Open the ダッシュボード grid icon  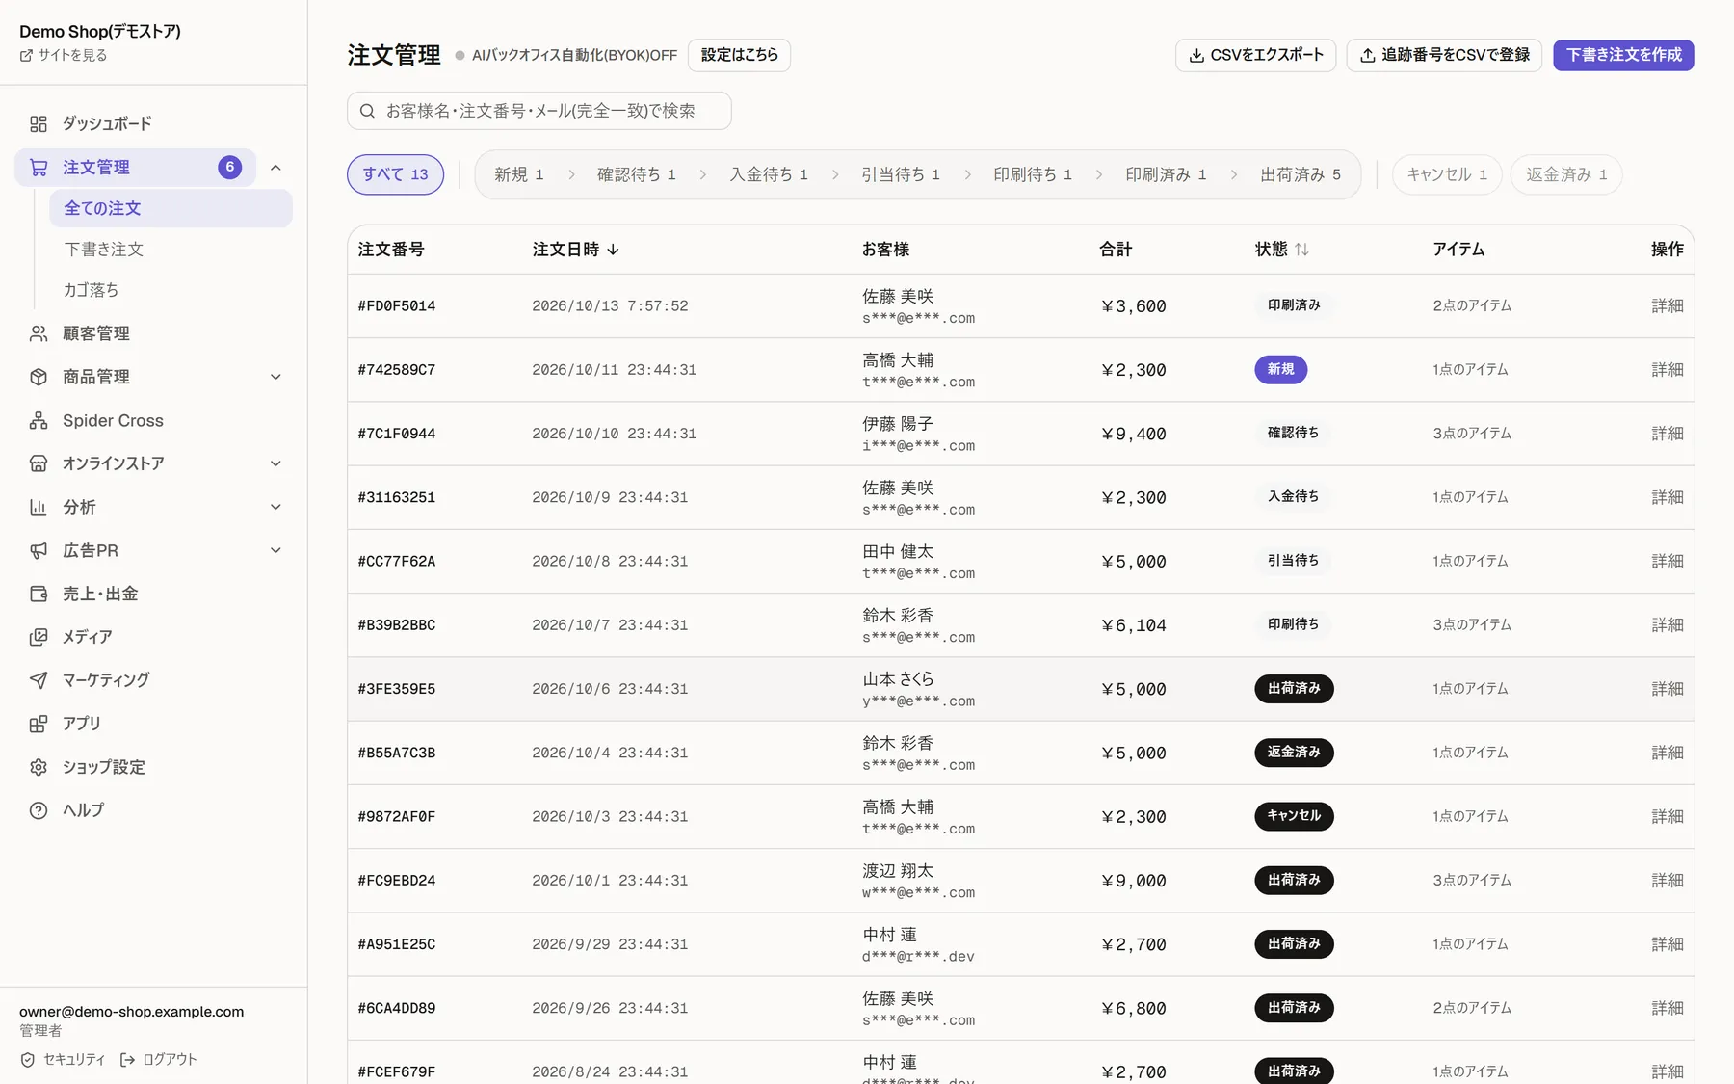point(39,124)
